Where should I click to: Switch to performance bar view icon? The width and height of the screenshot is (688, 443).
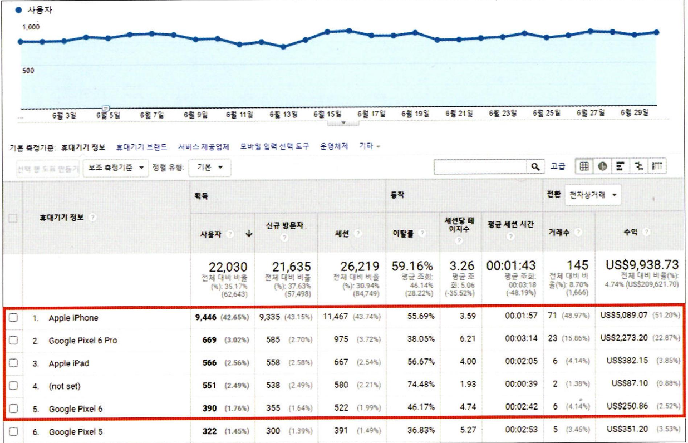click(620, 166)
